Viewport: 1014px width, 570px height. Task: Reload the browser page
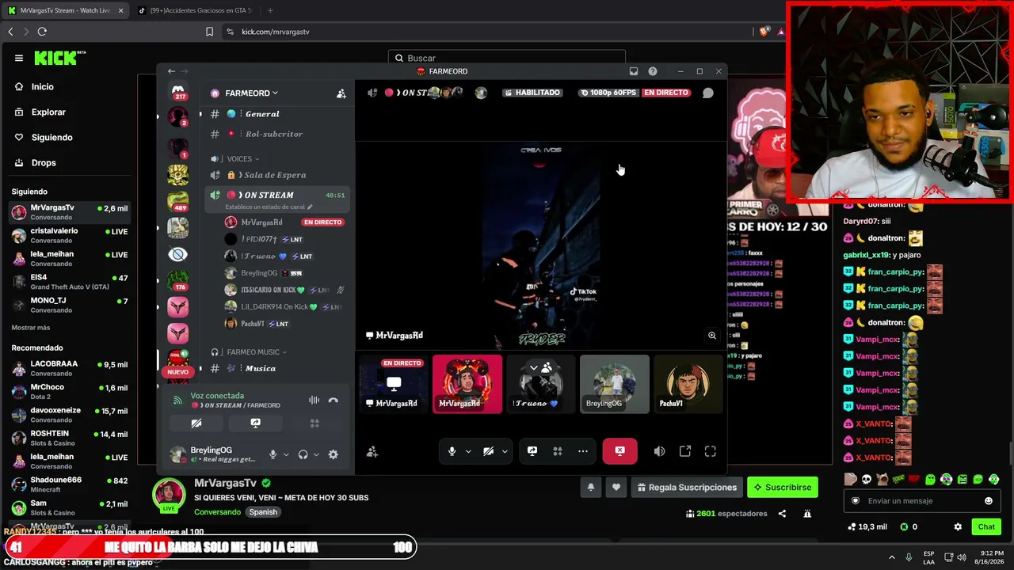[42, 32]
